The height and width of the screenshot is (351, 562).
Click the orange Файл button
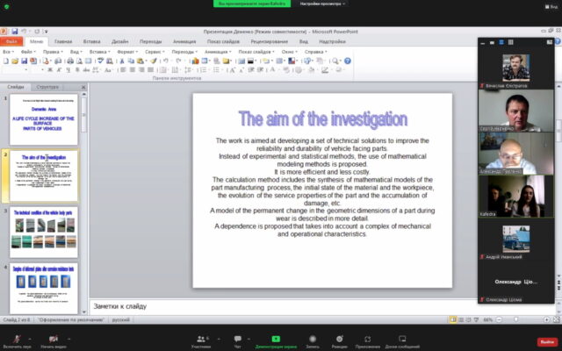tap(11, 41)
